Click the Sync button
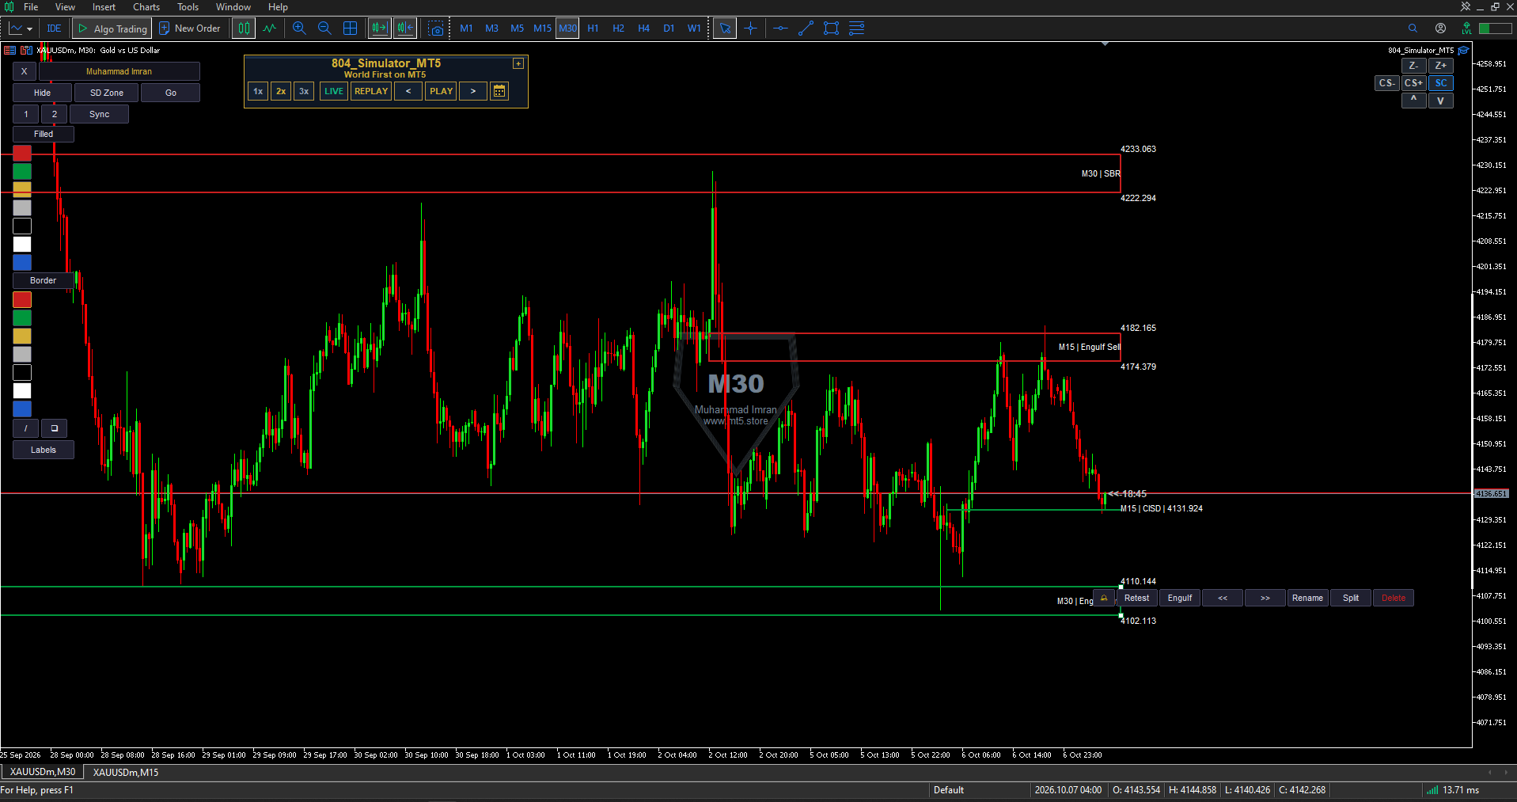 point(99,114)
